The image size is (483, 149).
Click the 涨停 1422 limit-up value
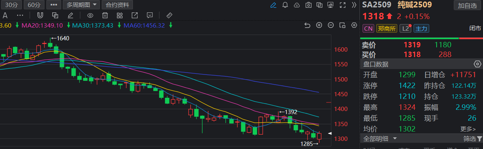click(407, 85)
